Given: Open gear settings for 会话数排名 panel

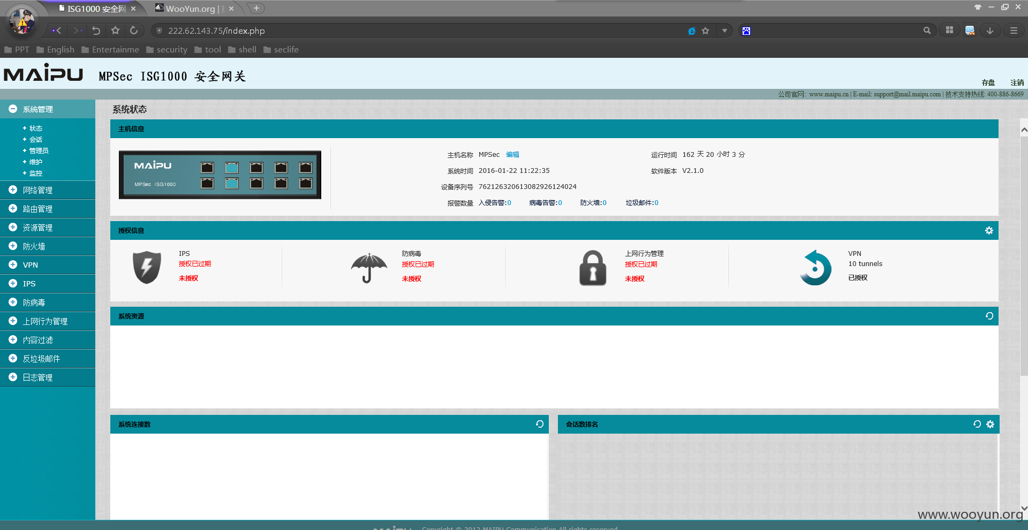Looking at the screenshot, I should coord(990,424).
